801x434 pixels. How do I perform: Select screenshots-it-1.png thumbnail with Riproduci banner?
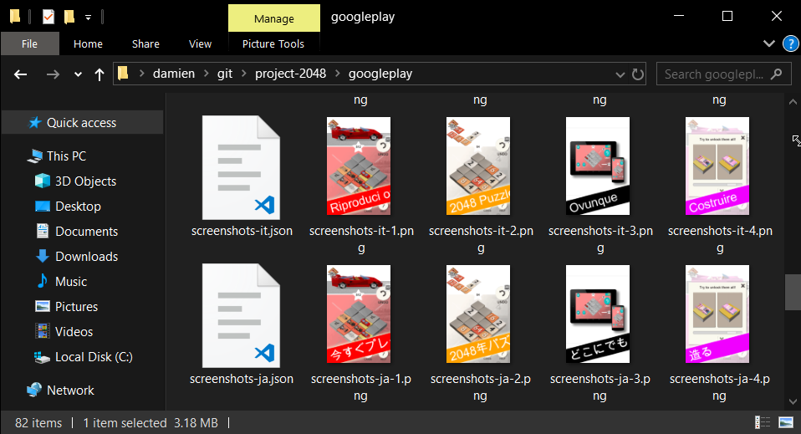pyautogui.click(x=359, y=166)
